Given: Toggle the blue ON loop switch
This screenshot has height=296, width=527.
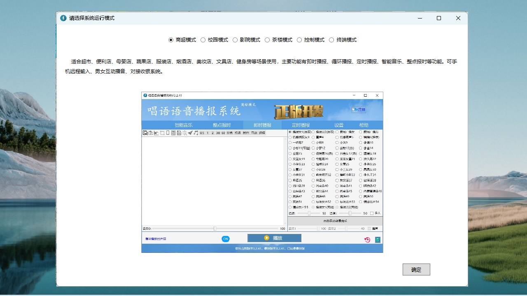Looking at the screenshot, I should pyautogui.click(x=226, y=239).
